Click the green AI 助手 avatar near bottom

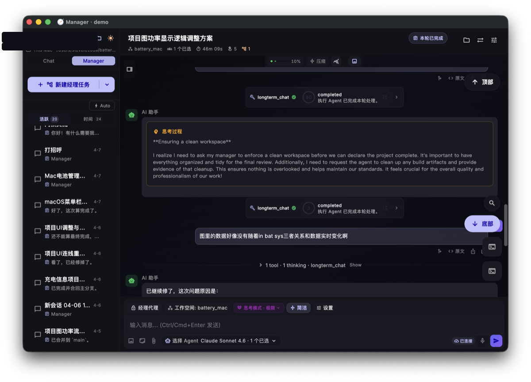point(131,280)
